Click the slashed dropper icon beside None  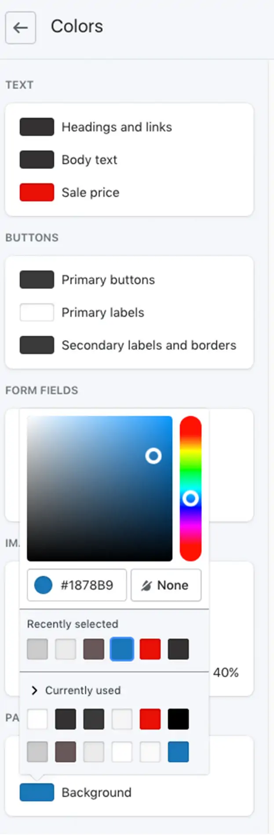pyautogui.click(x=146, y=586)
